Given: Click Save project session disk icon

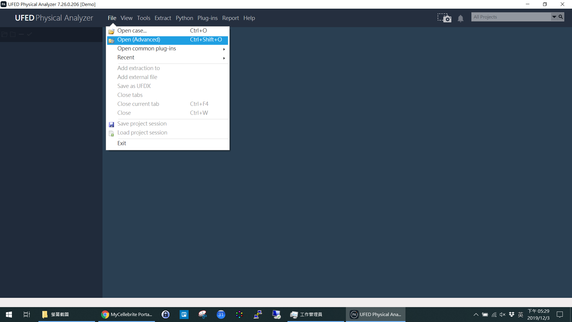Looking at the screenshot, I should [111, 124].
